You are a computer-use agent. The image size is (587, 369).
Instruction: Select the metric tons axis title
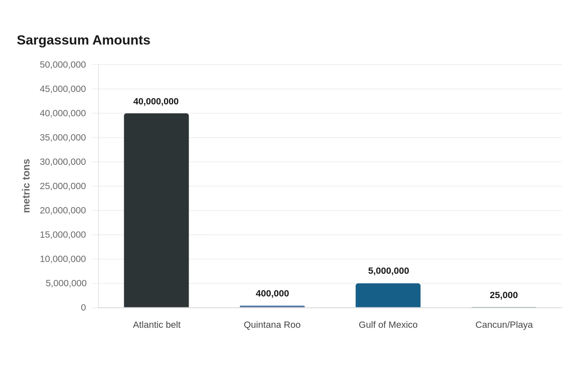(x=26, y=186)
